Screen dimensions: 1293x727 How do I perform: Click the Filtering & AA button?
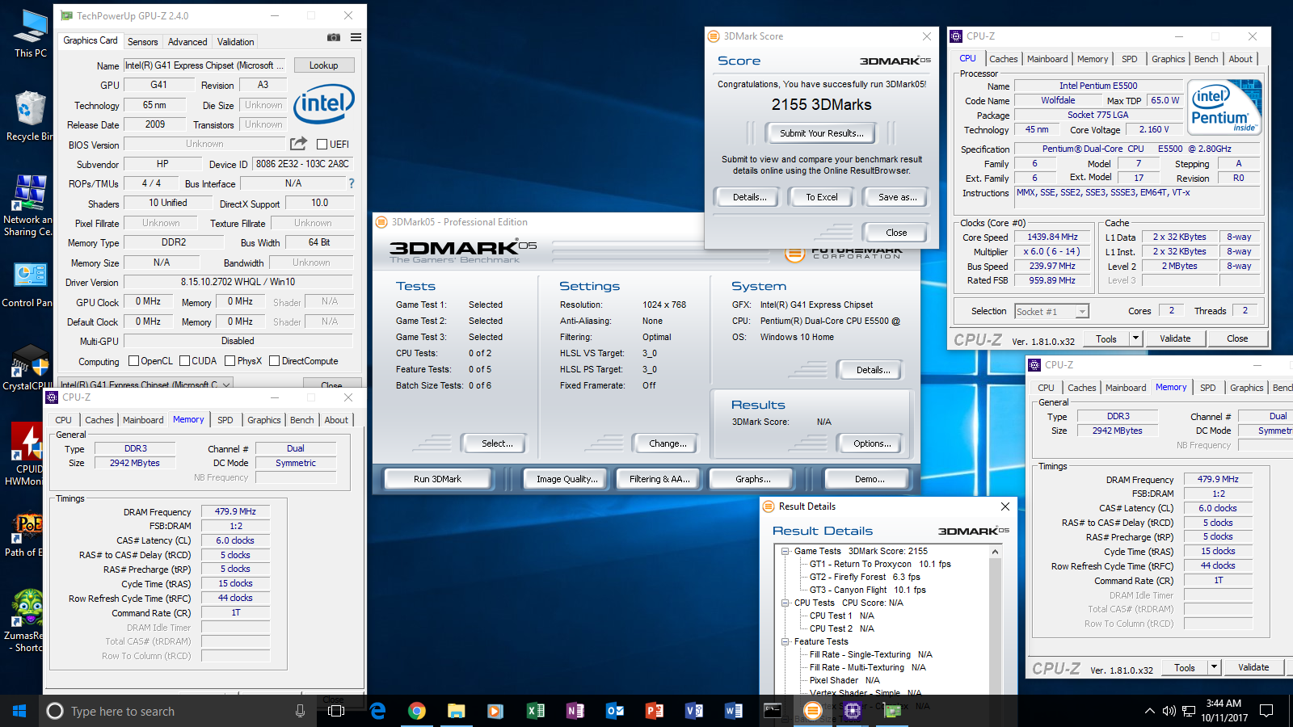659,479
